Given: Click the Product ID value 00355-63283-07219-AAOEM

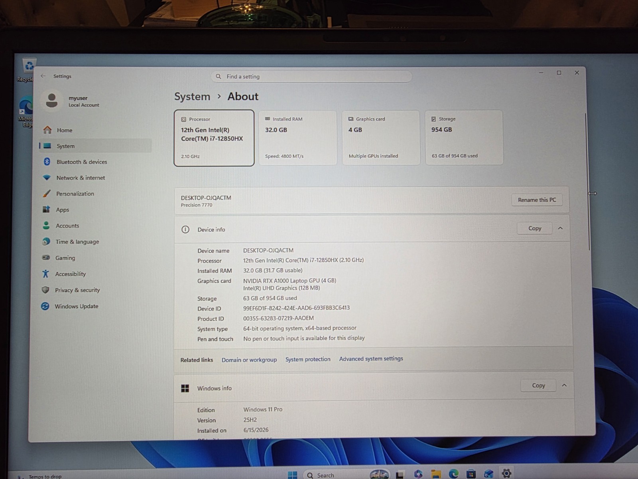Looking at the screenshot, I should [278, 318].
